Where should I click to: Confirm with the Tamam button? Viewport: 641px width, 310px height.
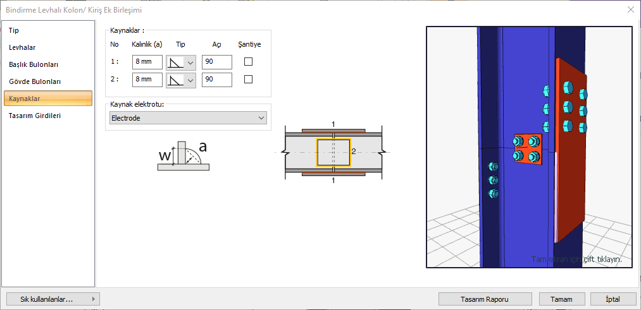pyautogui.click(x=561, y=299)
